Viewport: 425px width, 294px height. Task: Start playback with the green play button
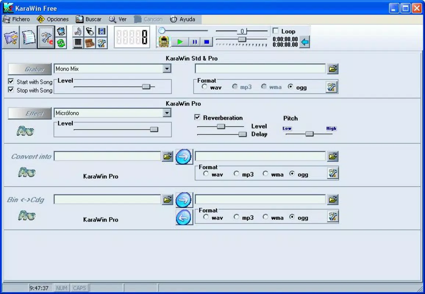(x=179, y=42)
